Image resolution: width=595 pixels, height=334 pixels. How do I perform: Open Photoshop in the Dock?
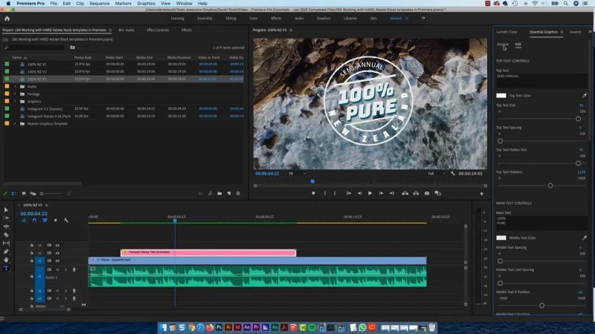point(219,327)
